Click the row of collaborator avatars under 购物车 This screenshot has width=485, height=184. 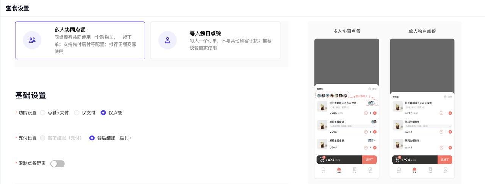332,96
